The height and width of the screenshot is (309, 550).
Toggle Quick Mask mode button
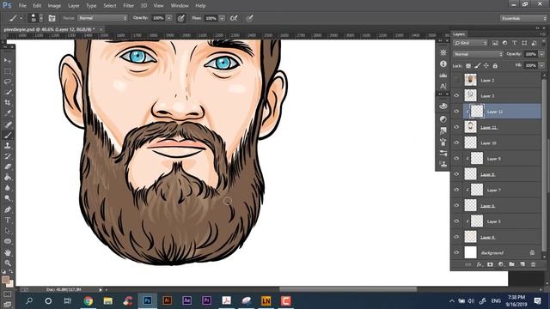(8, 294)
